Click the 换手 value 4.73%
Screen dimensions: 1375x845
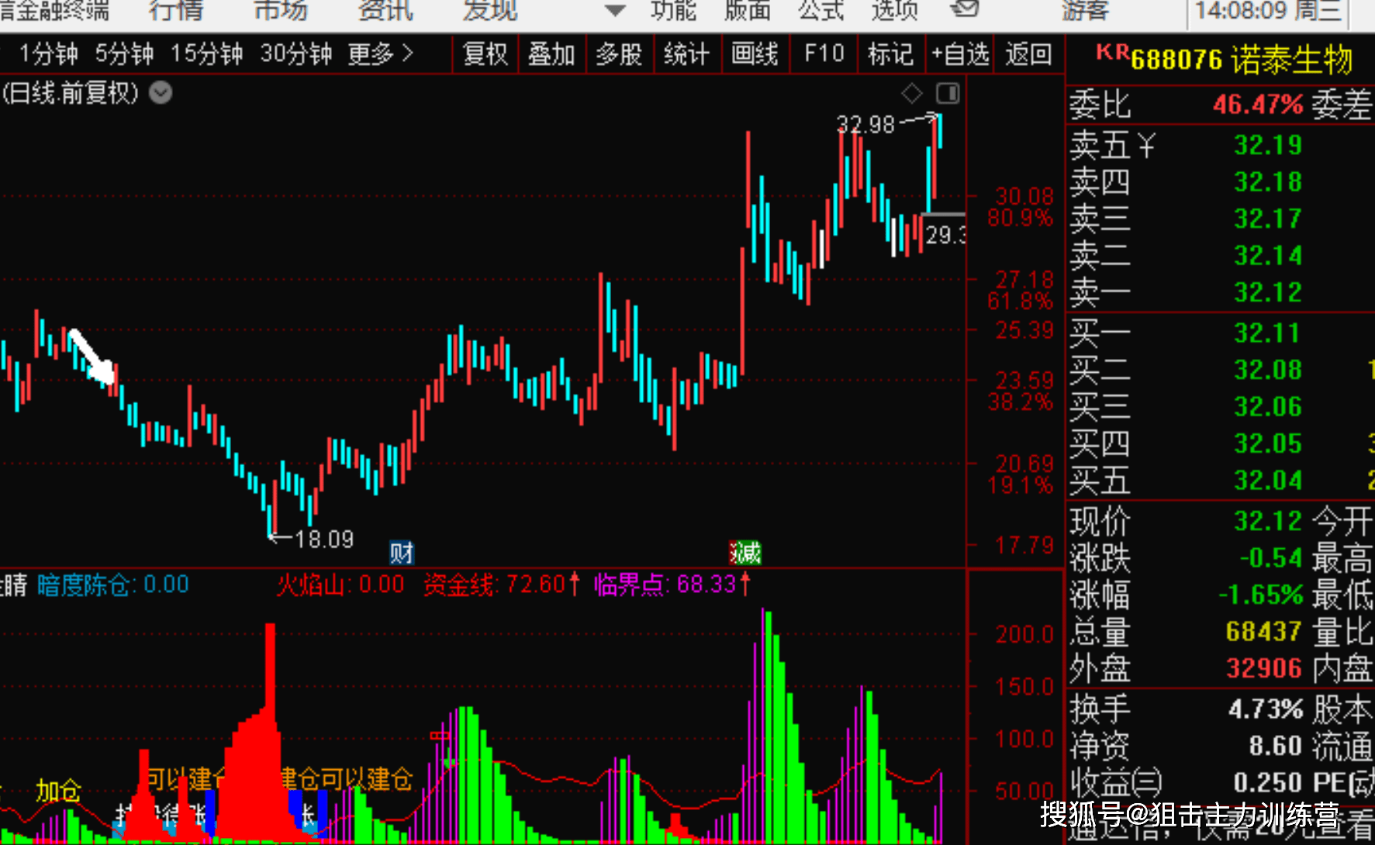click(x=1266, y=709)
